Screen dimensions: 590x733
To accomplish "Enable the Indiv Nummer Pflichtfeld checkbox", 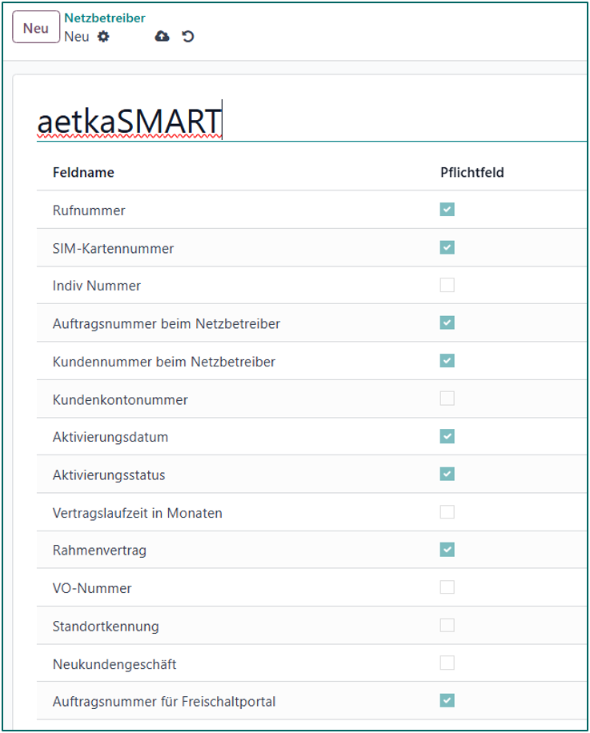I will coord(448,285).
